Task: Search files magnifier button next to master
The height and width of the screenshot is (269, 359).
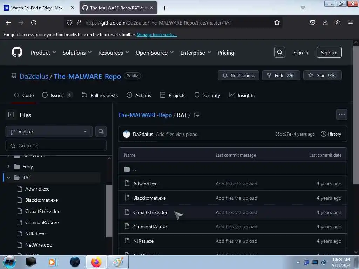Action: tap(101, 131)
